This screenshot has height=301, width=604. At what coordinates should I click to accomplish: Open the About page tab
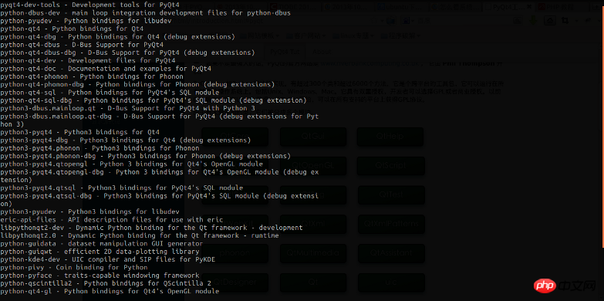pyautogui.click(x=322, y=52)
